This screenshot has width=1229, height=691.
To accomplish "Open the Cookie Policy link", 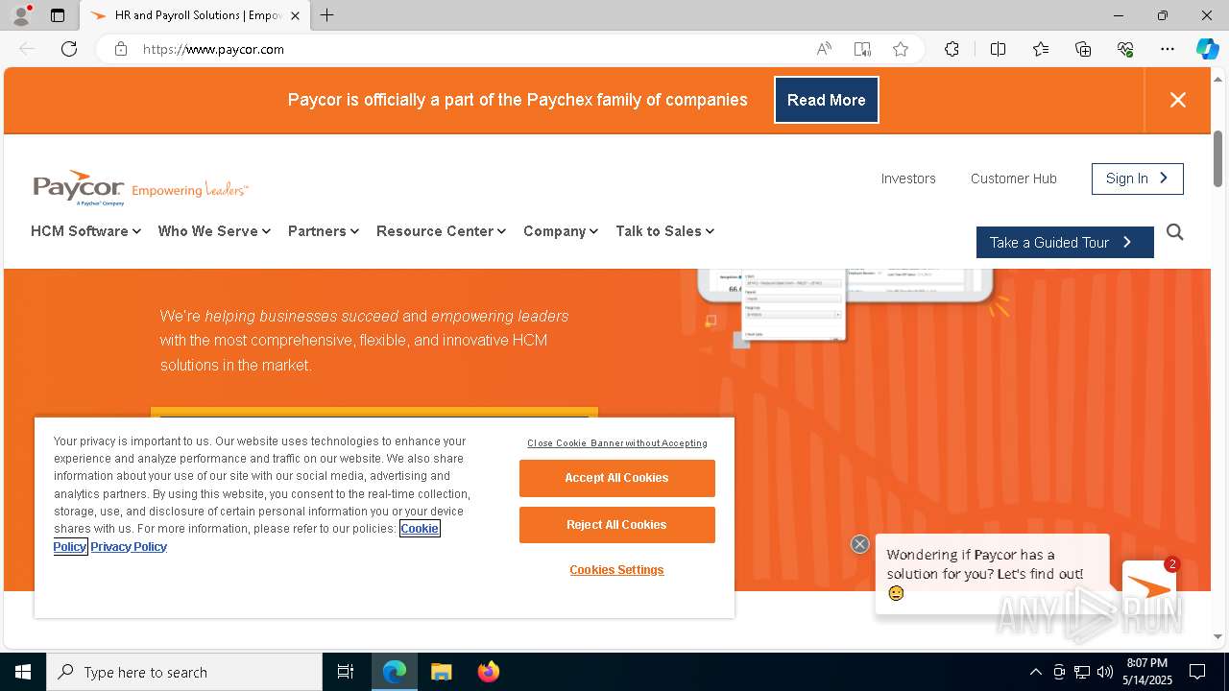I will [x=420, y=529].
